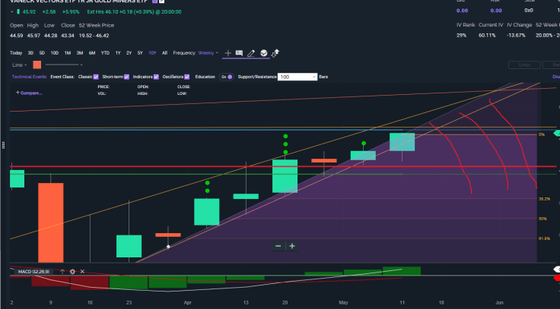This screenshot has width=560, height=309.
Task: Switch to the 6M time range
Action: pyautogui.click(x=92, y=53)
